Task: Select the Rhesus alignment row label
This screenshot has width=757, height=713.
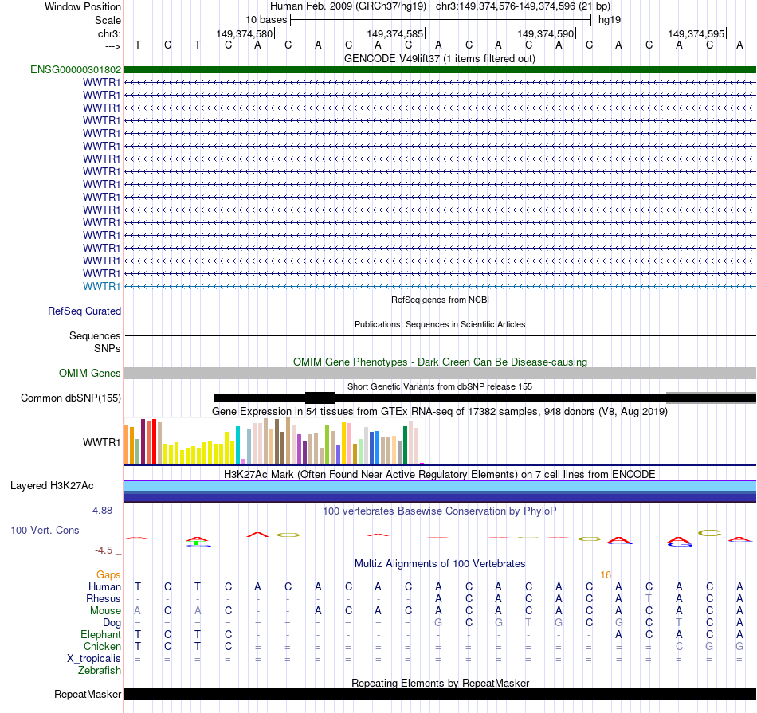Action: pyautogui.click(x=104, y=598)
